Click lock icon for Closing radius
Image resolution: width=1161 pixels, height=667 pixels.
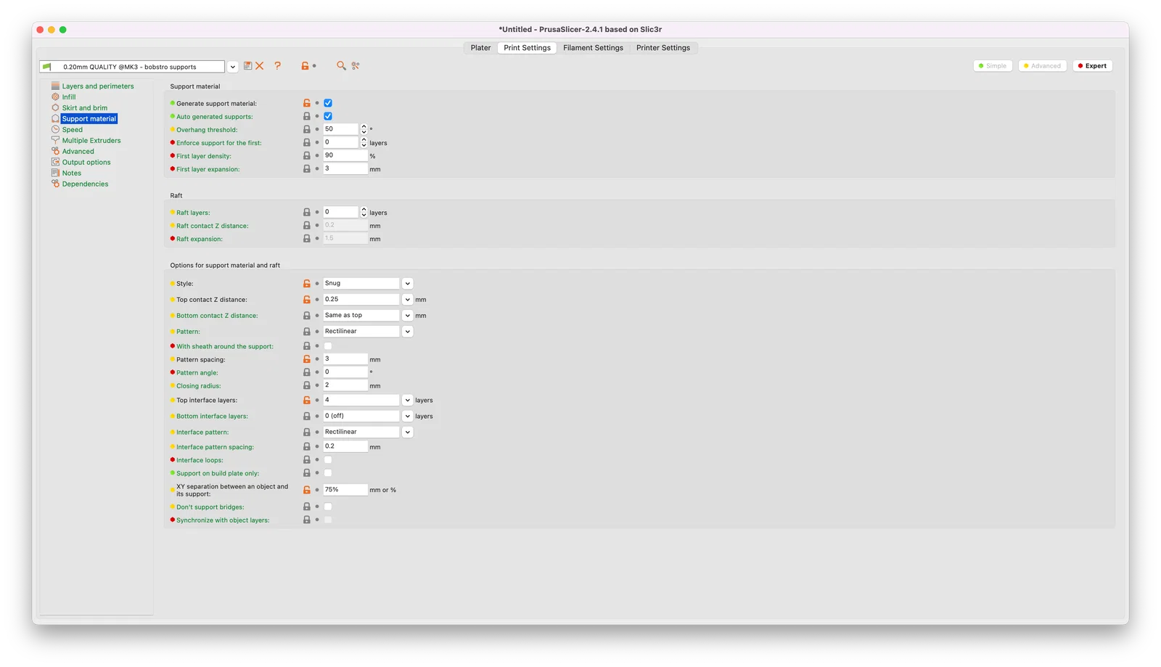(306, 385)
